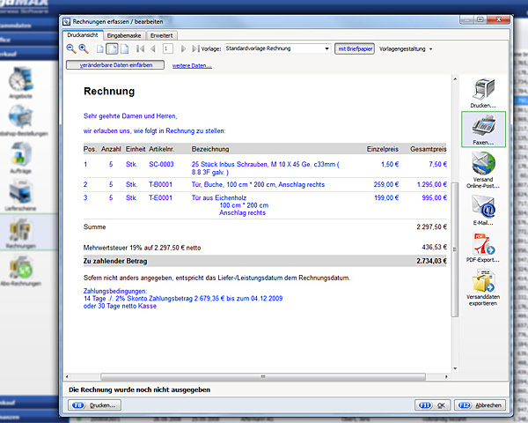The image size is (528, 423).
Task: Click the 'Zu zahlender Betrag' amount 2.734,03 €
Action: click(x=432, y=261)
